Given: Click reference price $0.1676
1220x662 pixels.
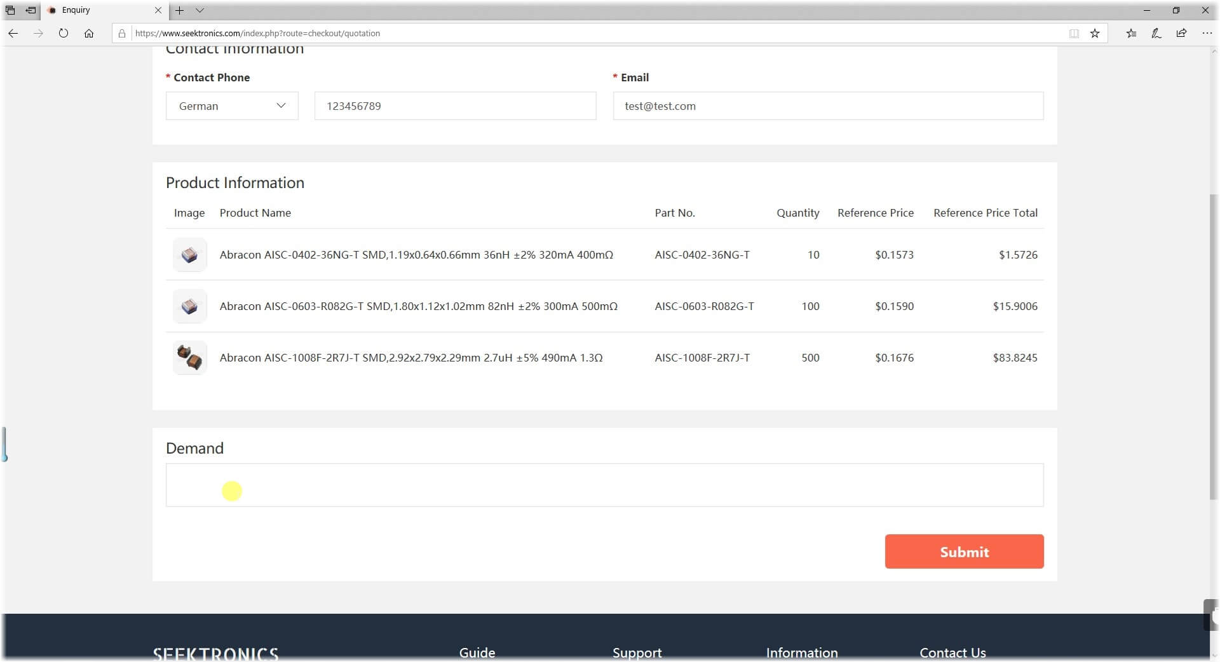Looking at the screenshot, I should [x=894, y=358].
